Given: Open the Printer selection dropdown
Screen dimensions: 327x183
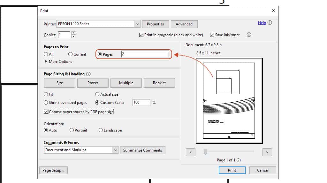Looking at the screenshot, I should click(x=137, y=24).
